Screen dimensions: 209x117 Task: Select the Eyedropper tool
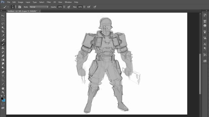3,35
